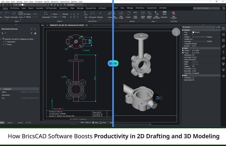Switch to Point Cloud ribbon tab
Image resolution: width=226 pixels, height=146 pixels.
[x=140, y=8]
